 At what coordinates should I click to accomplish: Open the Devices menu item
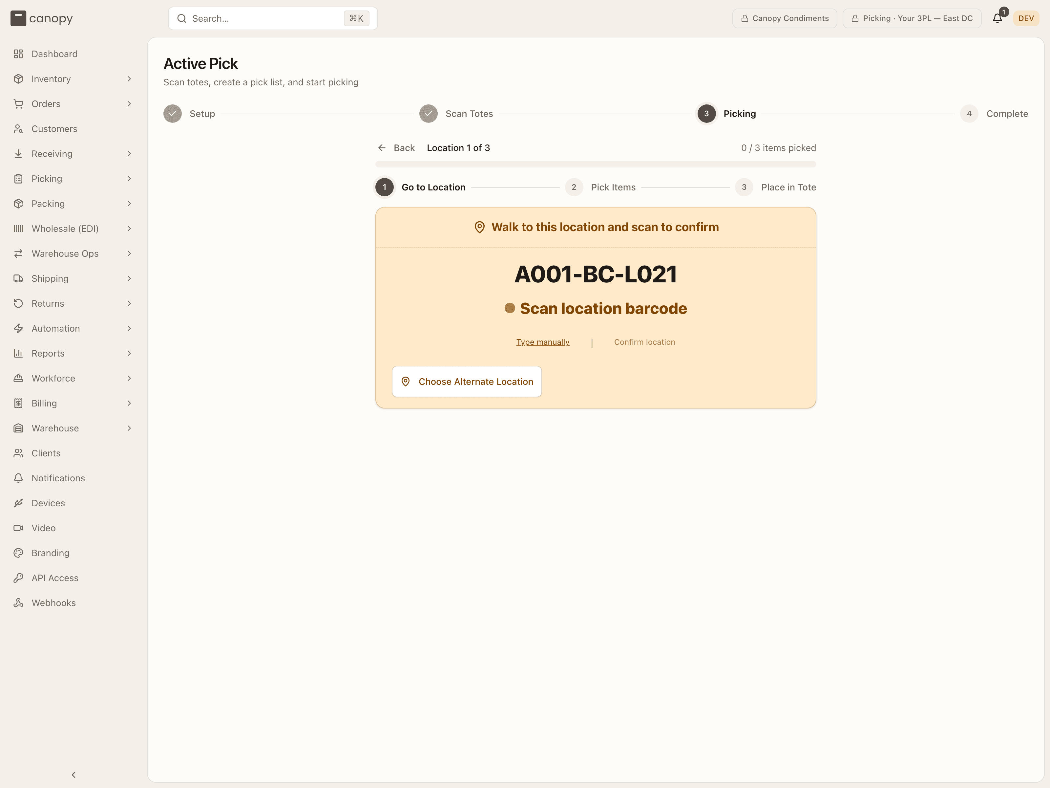click(x=73, y=503)
